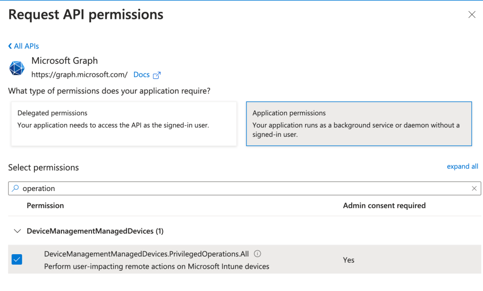Go back via the All APIs link

click(x=26, y=46)
